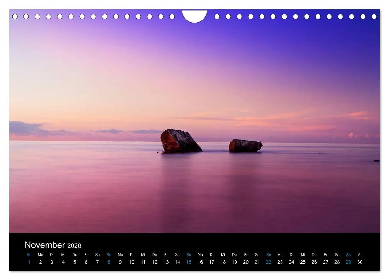Select the year label 2026
This screenshot has height=280, width=389.
click(74, 246)
